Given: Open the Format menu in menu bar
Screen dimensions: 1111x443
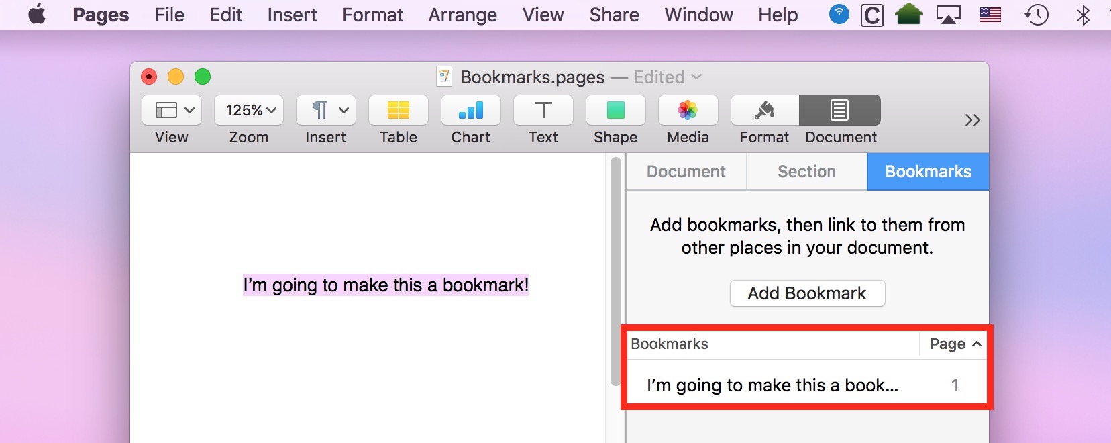Looking at the screenshot, I should [x=372, y=15].
